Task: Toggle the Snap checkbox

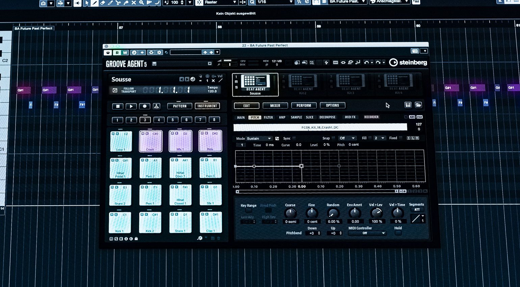Action: tap(333, 138)
